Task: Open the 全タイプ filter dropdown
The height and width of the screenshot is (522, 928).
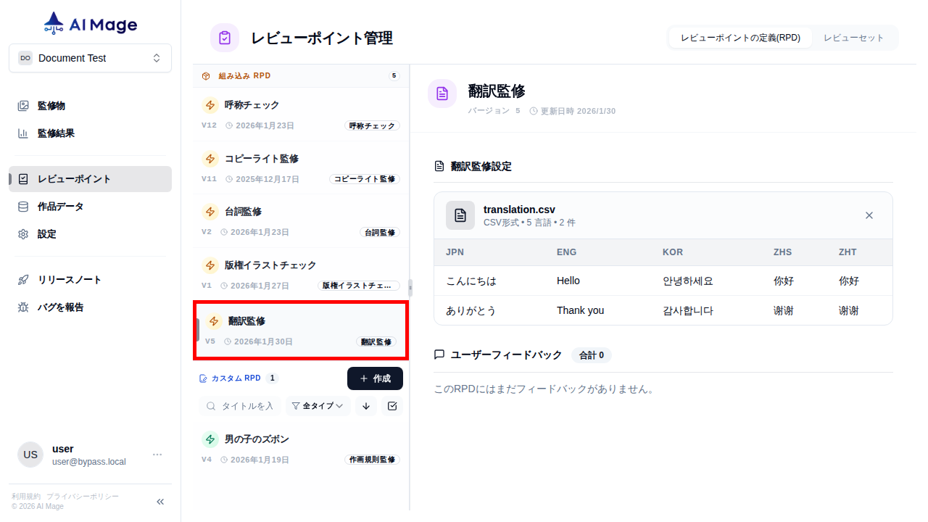Action: (318, 406)
